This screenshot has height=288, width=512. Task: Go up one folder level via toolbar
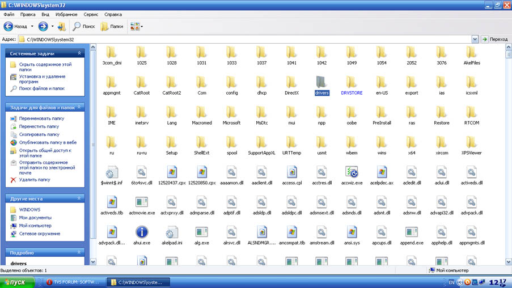[61, 26]
